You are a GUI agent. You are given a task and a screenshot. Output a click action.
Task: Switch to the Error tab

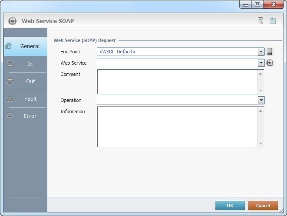[x=30, y=116]
